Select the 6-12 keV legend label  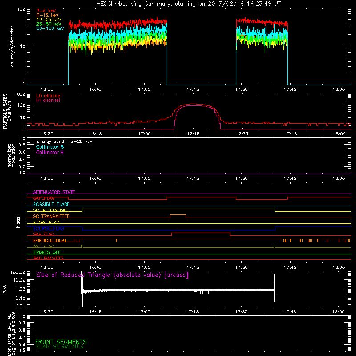click(48, 15)
